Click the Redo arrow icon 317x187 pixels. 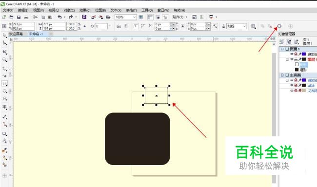click(x=71, y=17)
